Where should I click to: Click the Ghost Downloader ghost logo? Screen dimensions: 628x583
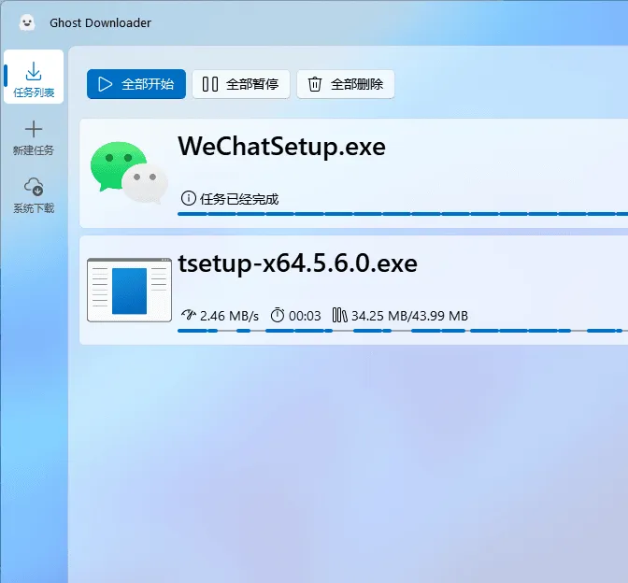(x=27, y=22)
